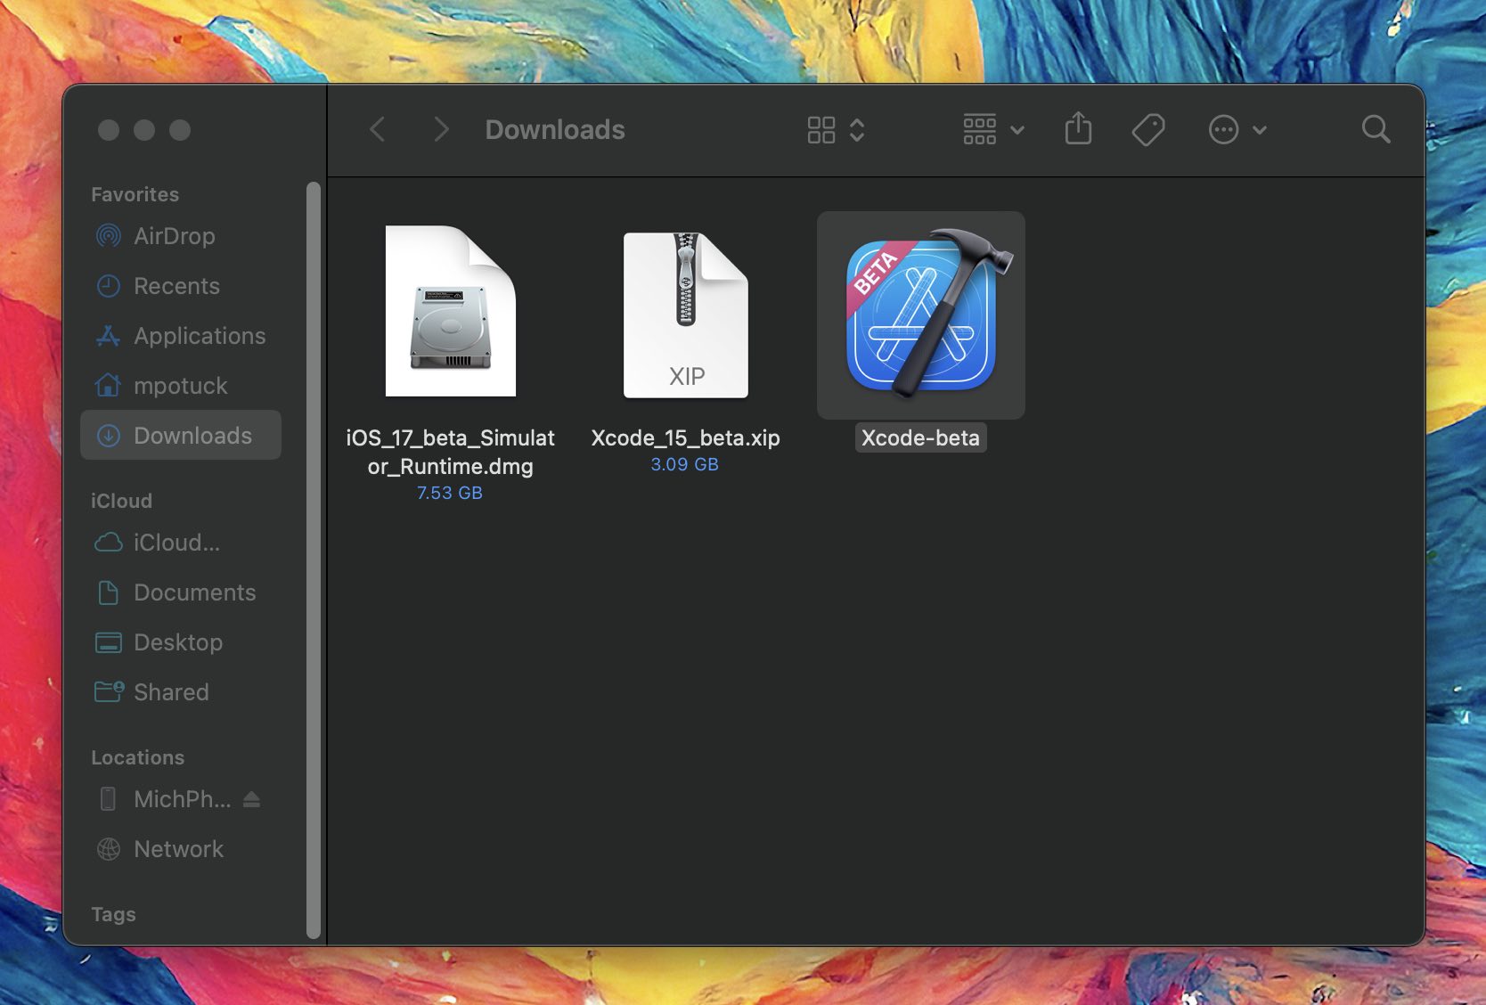Open the Documents folder in sidebar
Screen dimensions: 1486x1005
pos(194,592)
